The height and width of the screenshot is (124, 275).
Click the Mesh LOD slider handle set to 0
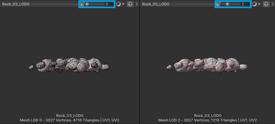click(87, 4)
